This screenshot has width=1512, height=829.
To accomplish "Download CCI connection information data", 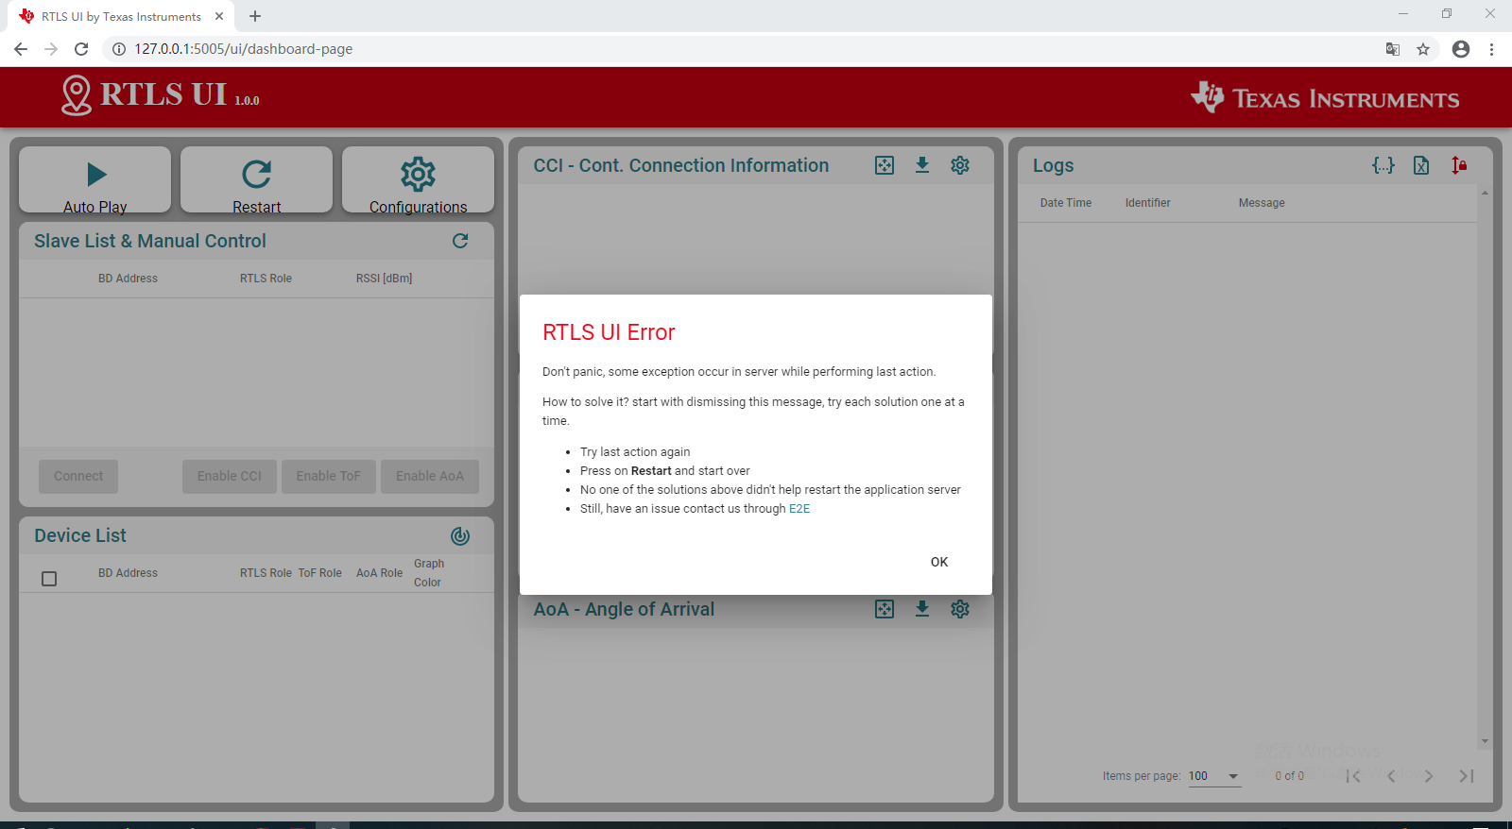I will (x=922, y=165).
